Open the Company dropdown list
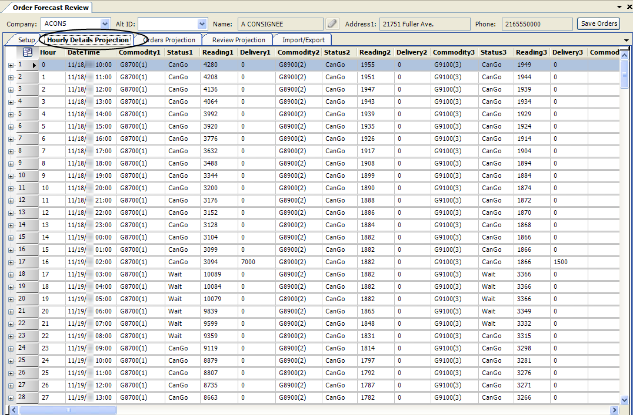This screenshot has height=415, width=633. [x=105, y=24]
